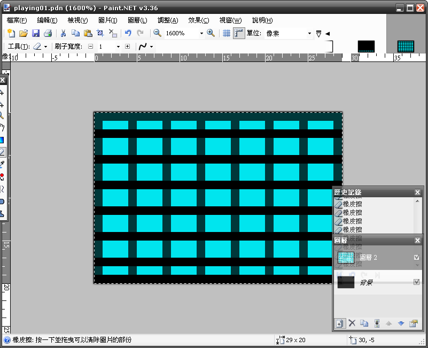Select the 背景 layer thumbnail
This screenshot has width=428, height=348.
click(x=346, y=282)
